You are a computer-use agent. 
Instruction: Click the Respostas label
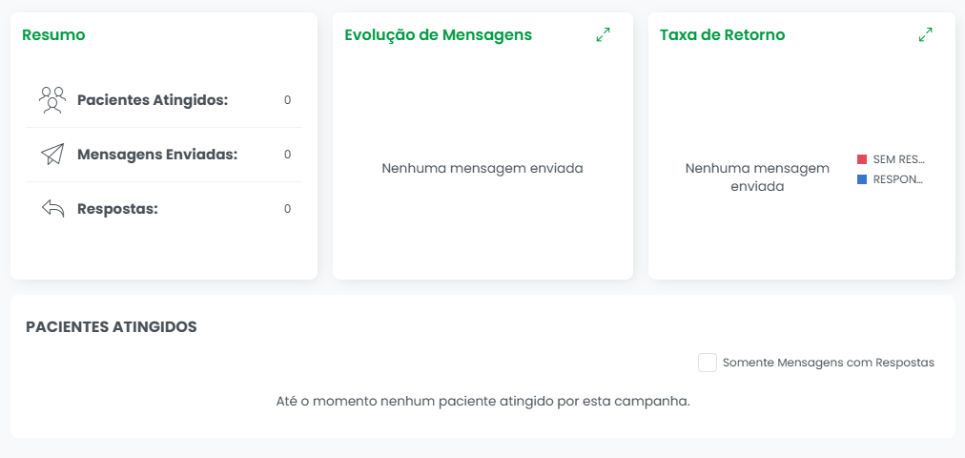point(117,209)
